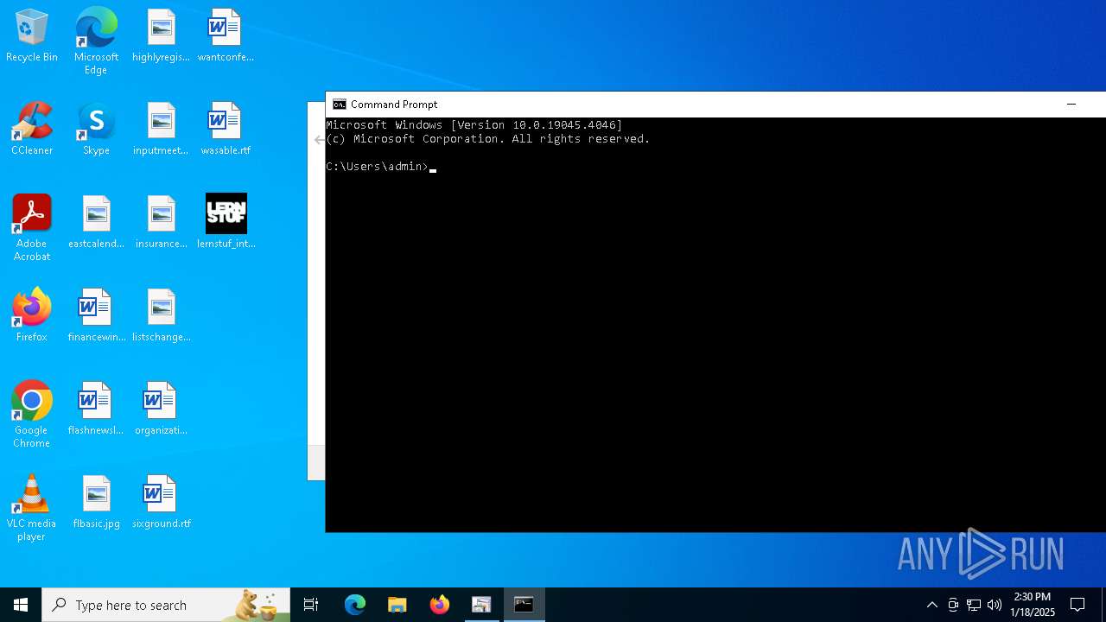Select the insurance... image file
Viewport: 1106px width, 622px height.
tap(161, 223)
